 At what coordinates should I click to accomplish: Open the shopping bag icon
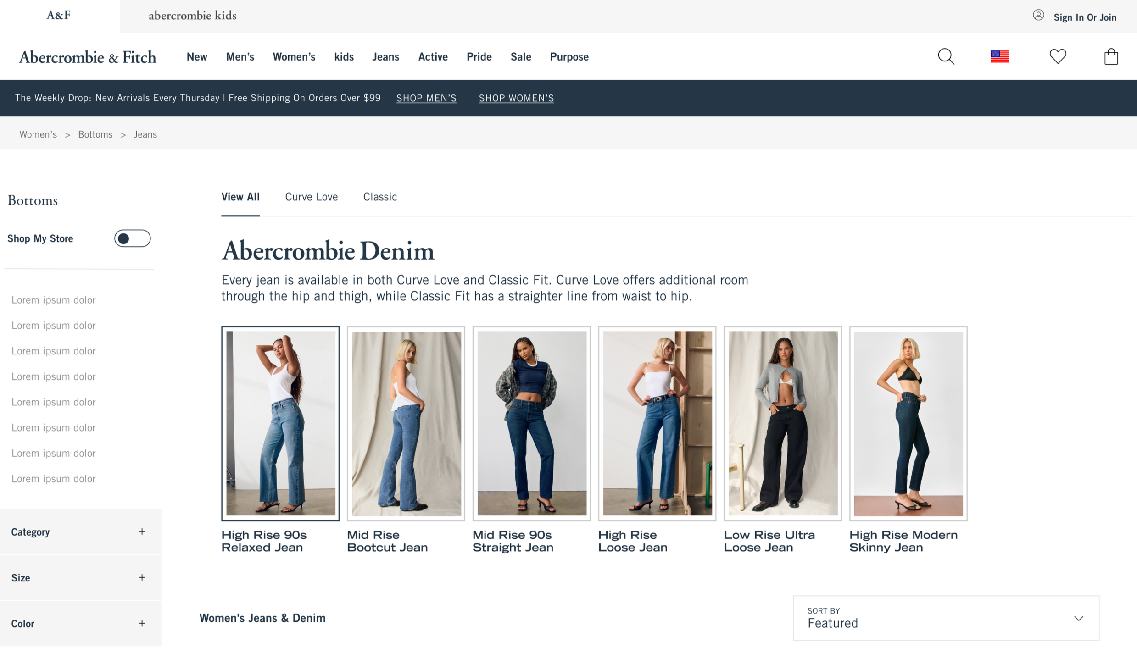(x=1111, y=56)
